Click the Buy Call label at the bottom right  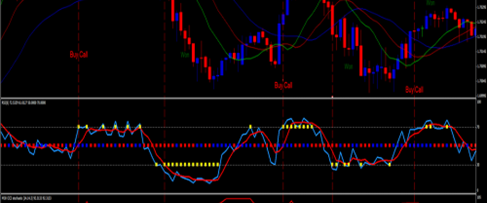tap(414, 90)
